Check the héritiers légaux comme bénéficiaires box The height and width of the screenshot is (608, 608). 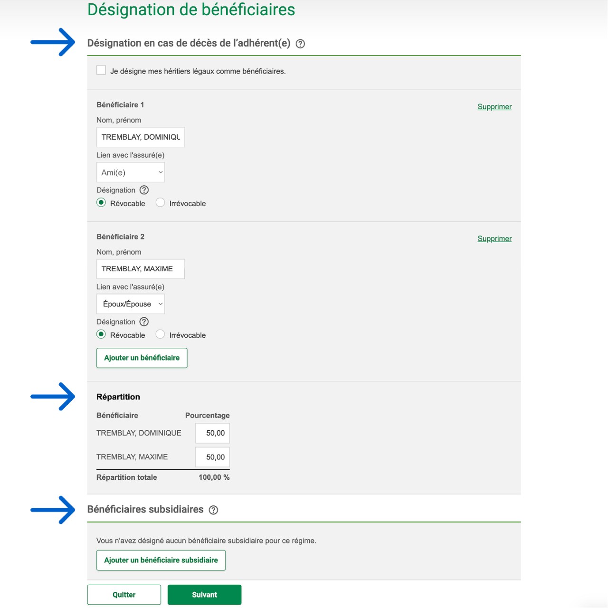(101, 70)
